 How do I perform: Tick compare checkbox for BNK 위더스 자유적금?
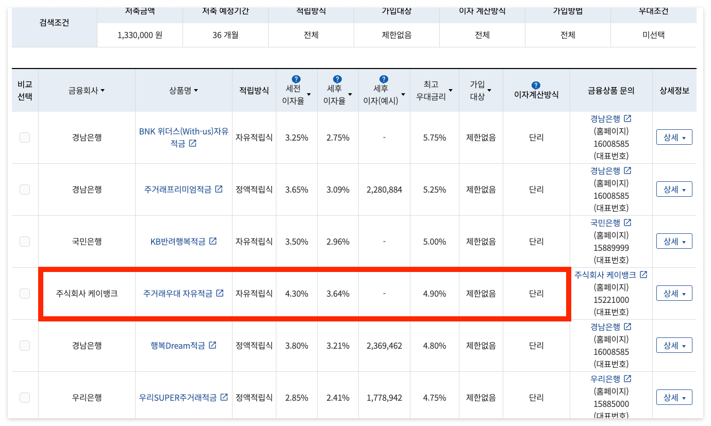pyautogui.click(x=25, y=138)
